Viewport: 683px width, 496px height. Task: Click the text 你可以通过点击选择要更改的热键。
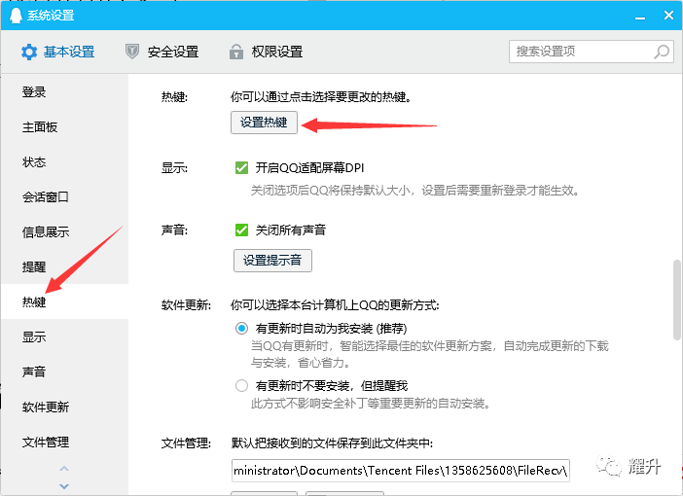(321, 96)
